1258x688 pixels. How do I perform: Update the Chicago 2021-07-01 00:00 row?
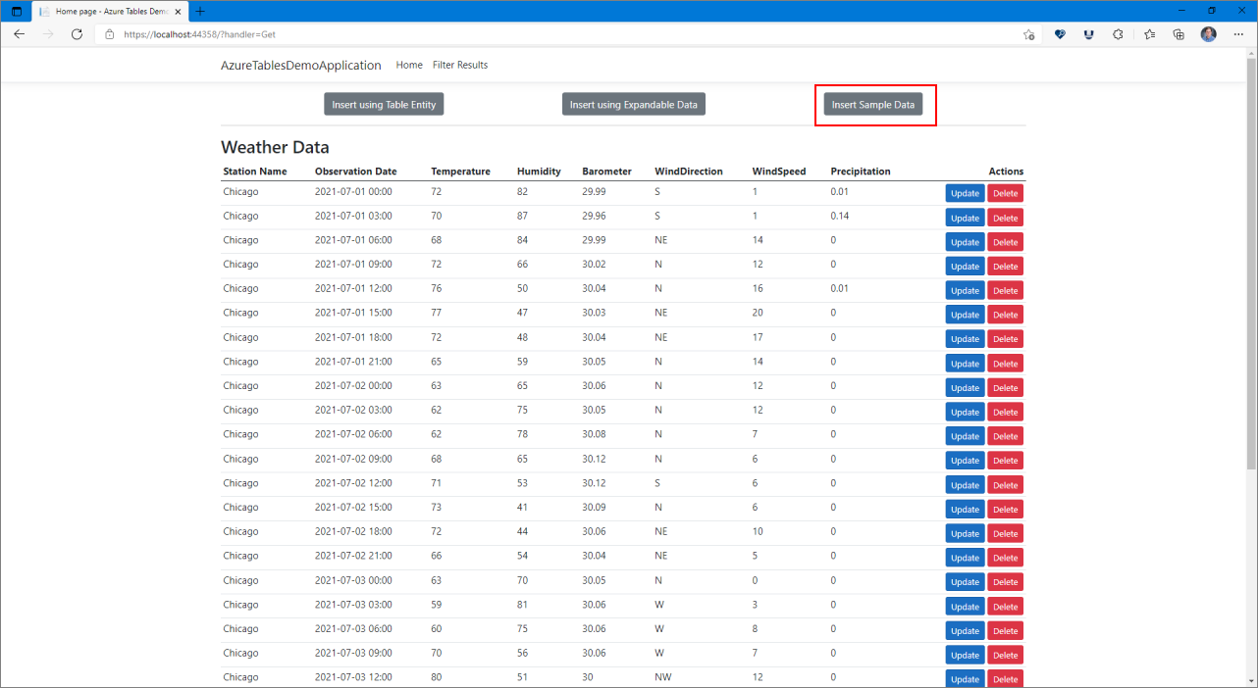(965, 193)
